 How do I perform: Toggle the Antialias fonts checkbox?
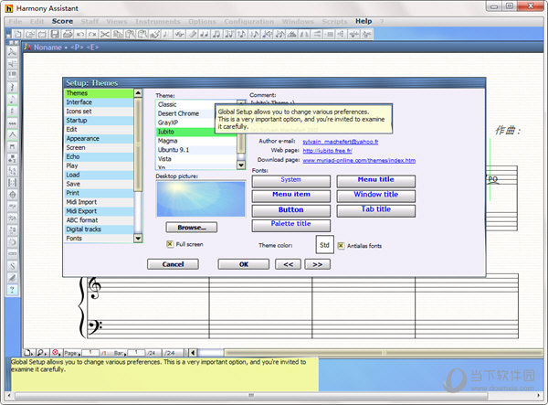point(341,246)
